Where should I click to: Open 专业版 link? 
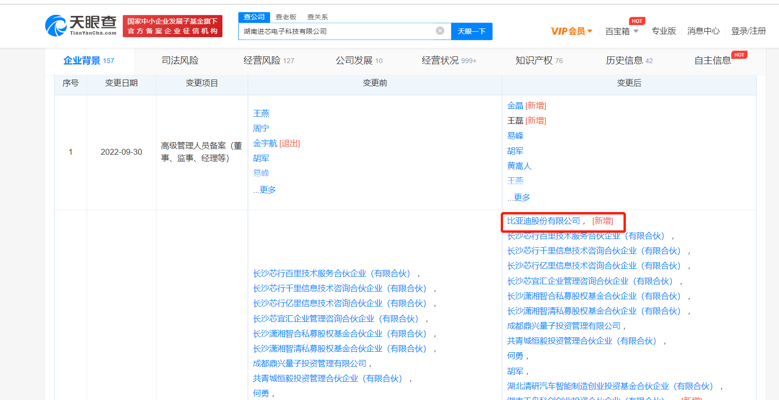663,31
